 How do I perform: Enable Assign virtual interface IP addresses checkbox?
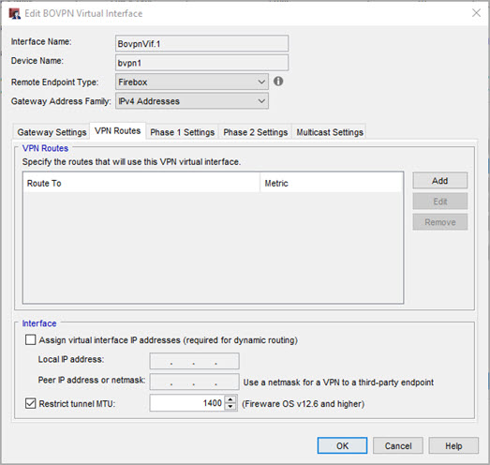tap(30, 340)
